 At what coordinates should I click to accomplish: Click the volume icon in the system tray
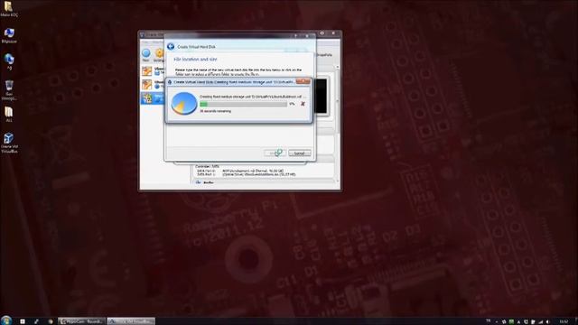click(x=547, y=321)
